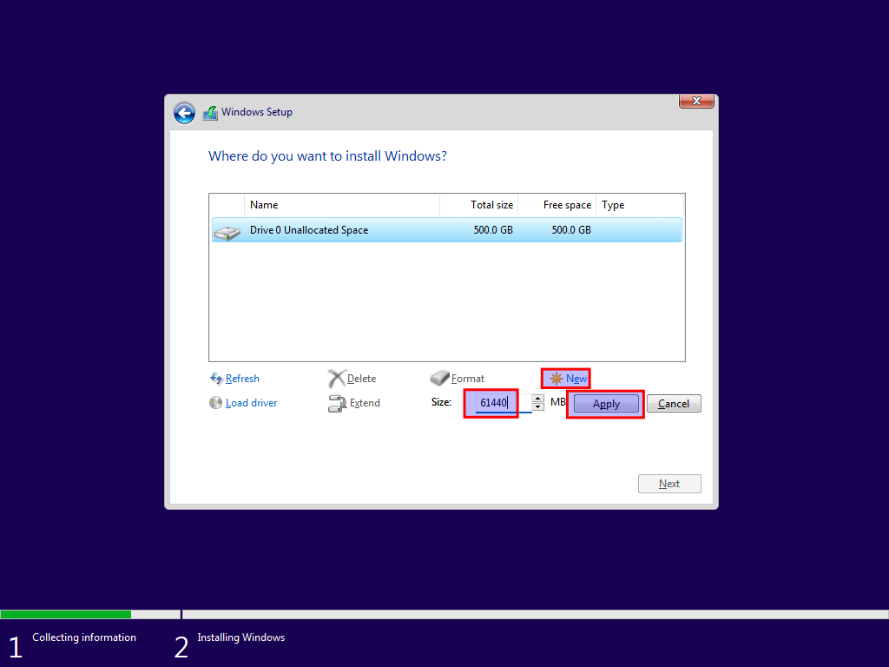
Task: Click the 500.0 GB Free space value
Action: coord(571,229)
